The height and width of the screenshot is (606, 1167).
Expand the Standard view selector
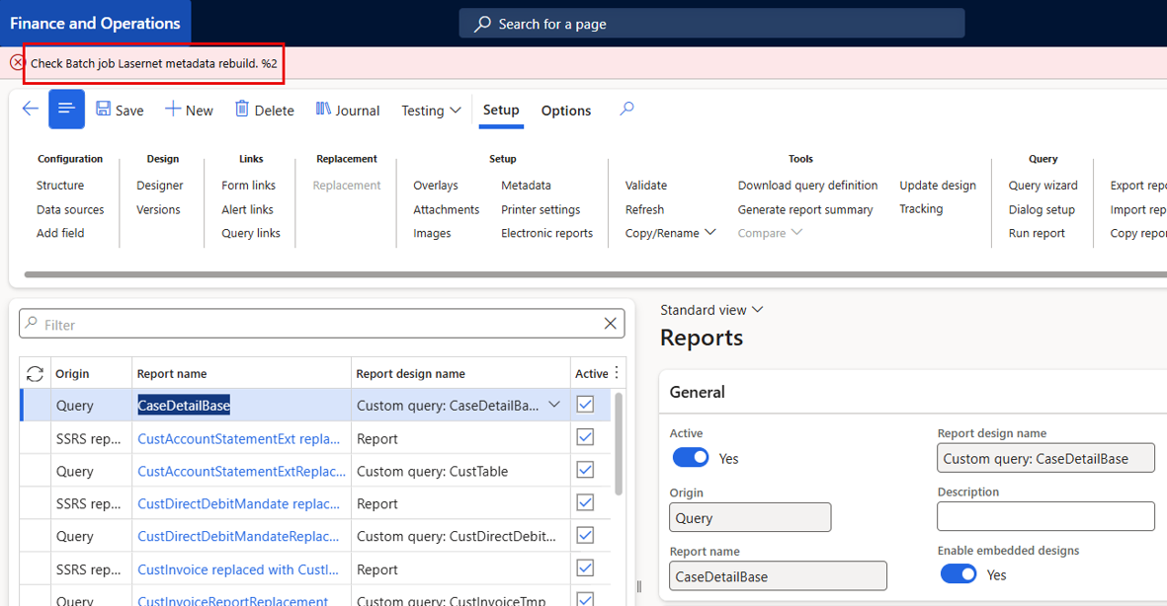[x=711, y=310]
